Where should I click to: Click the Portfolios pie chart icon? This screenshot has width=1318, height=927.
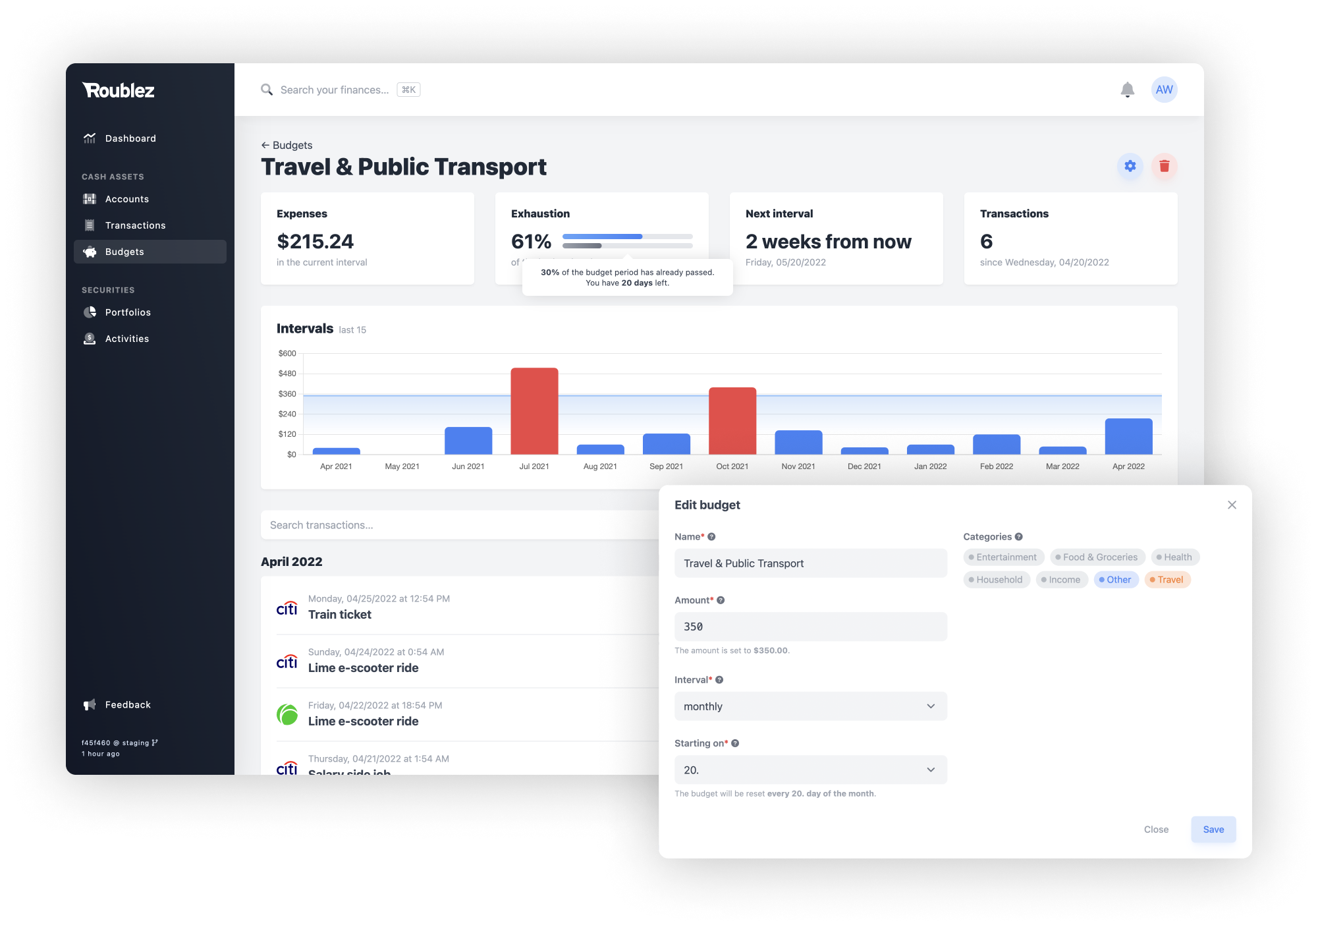point(90,312)
